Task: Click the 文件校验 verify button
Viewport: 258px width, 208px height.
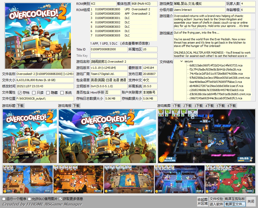Action: tap(216, 199)
